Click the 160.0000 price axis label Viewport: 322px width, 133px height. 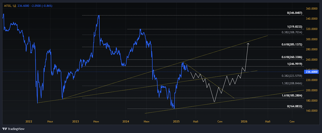(x=312, y=111)
